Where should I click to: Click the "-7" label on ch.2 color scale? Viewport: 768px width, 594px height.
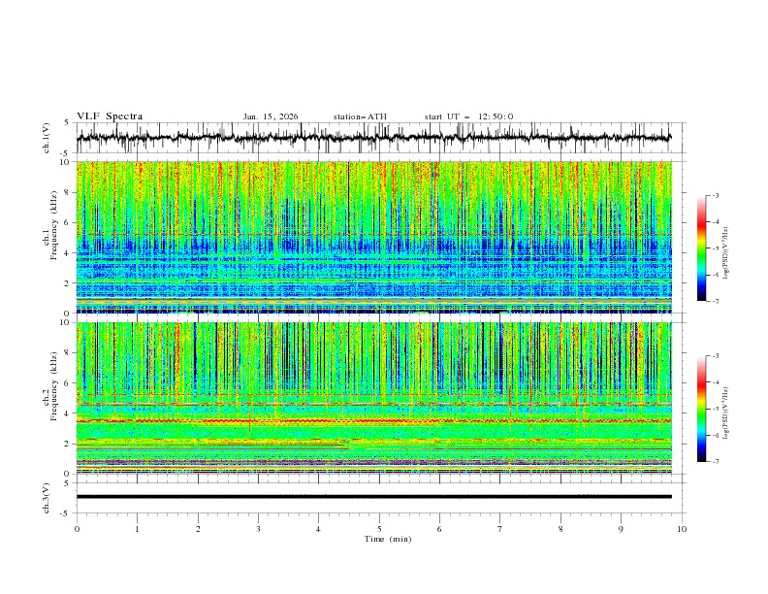coord(716,461)
